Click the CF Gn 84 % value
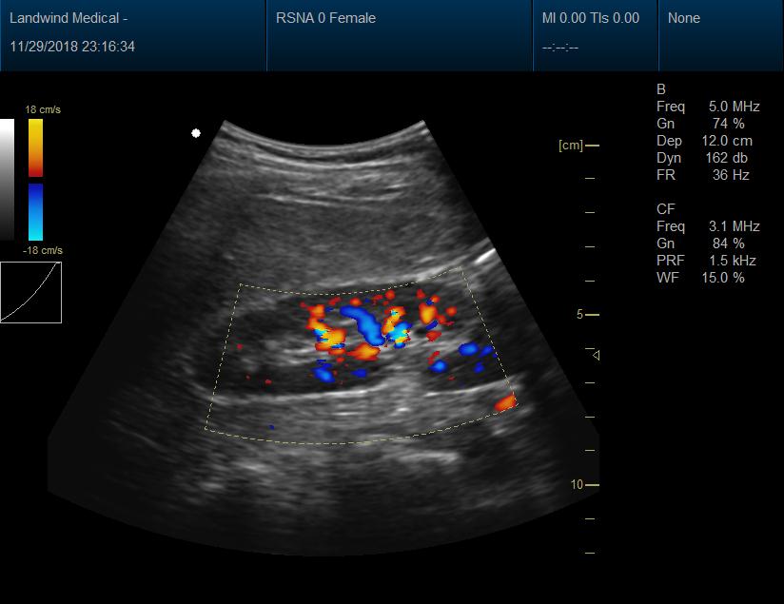Image resolution: width=784 pixels, height=604 pixels. (x=729, y=244)
